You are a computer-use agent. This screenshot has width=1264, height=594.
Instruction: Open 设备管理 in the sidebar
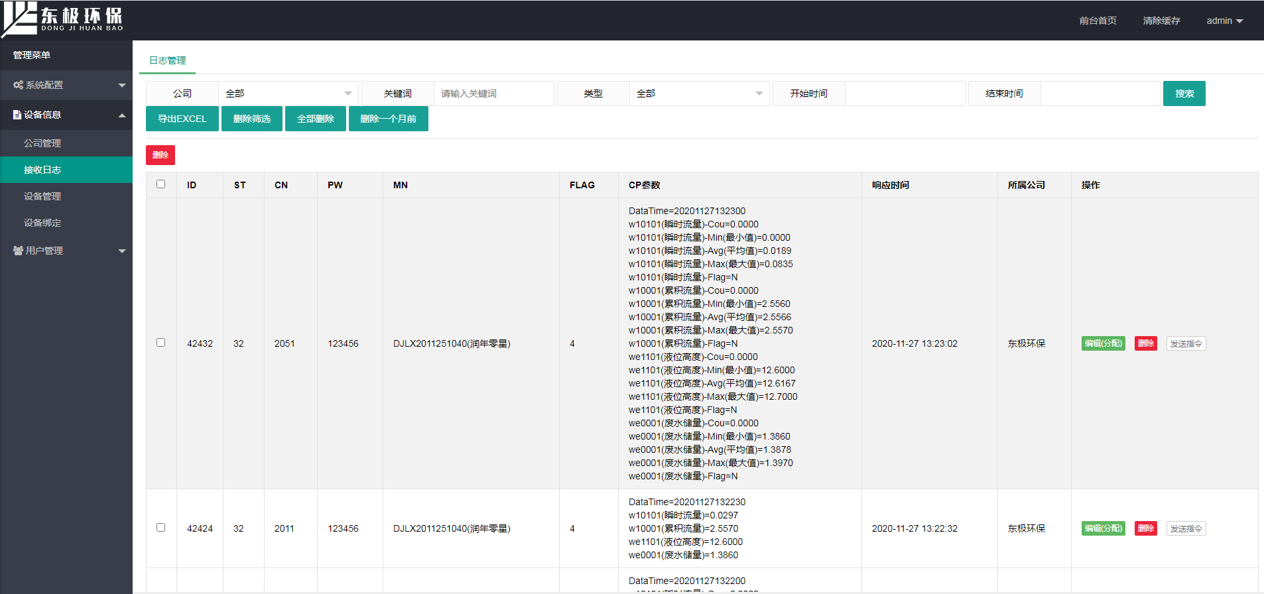coord(66,196)
